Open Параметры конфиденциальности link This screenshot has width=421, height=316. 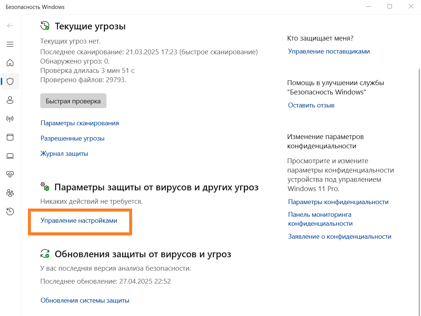[x=338, y=202]
